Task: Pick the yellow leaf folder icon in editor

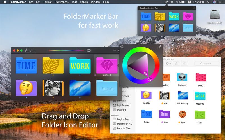Action: [x=53, y=66]
